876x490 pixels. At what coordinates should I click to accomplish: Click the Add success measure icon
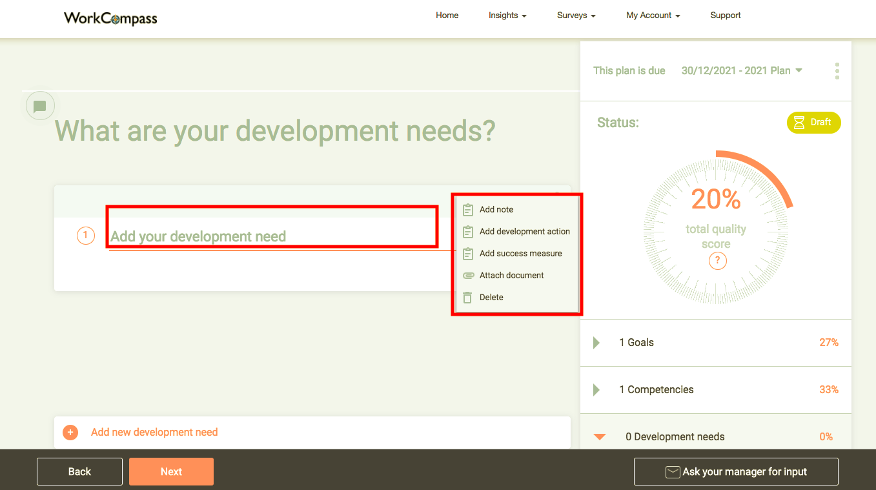[x=467, y=253]
